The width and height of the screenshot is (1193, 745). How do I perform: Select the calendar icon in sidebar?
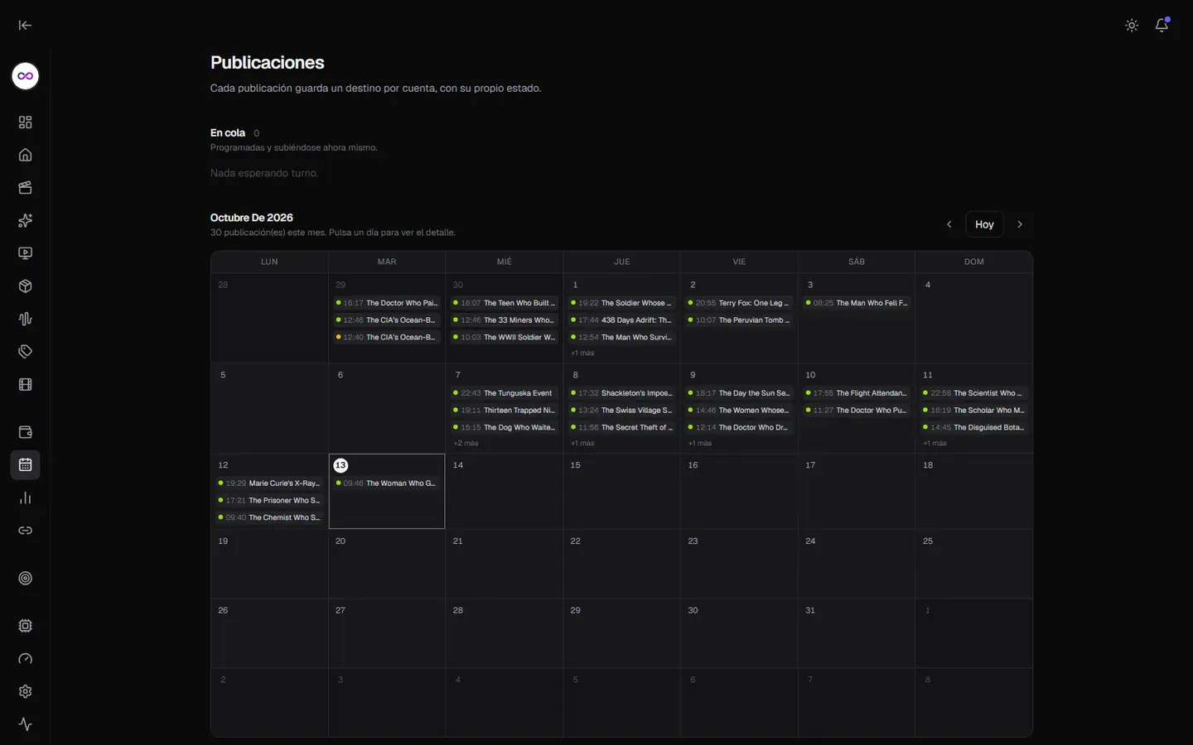[26, 465]
